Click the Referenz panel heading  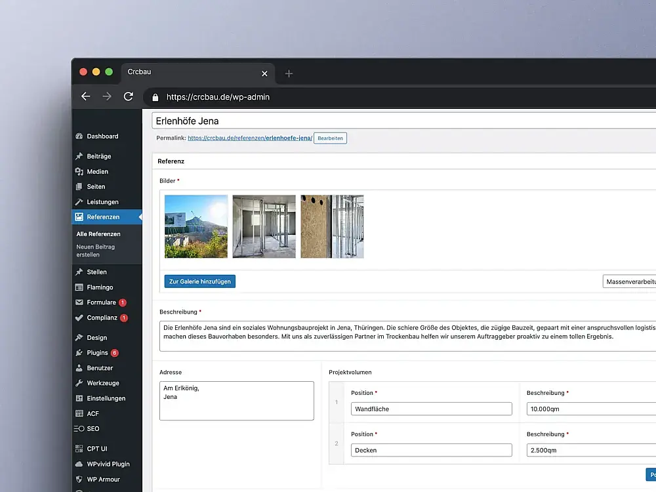coord(171,161)
